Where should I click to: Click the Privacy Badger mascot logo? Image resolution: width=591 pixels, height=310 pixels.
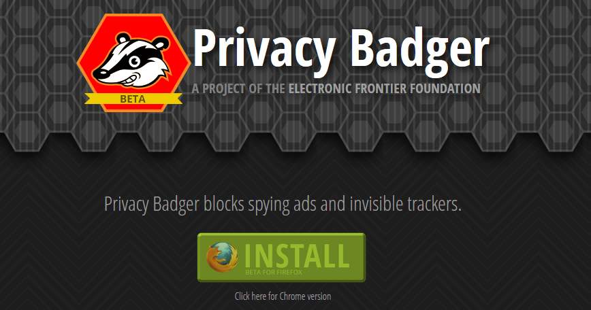point(134,63)
